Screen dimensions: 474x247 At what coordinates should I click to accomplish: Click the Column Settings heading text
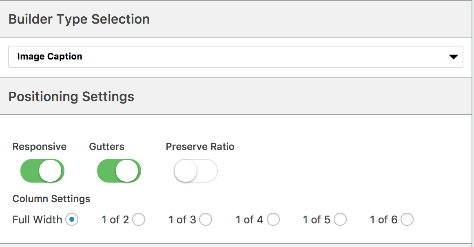pos(51,198)
